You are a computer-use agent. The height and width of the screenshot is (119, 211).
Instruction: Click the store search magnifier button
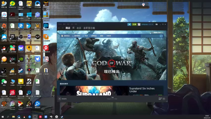coord(161,36)
